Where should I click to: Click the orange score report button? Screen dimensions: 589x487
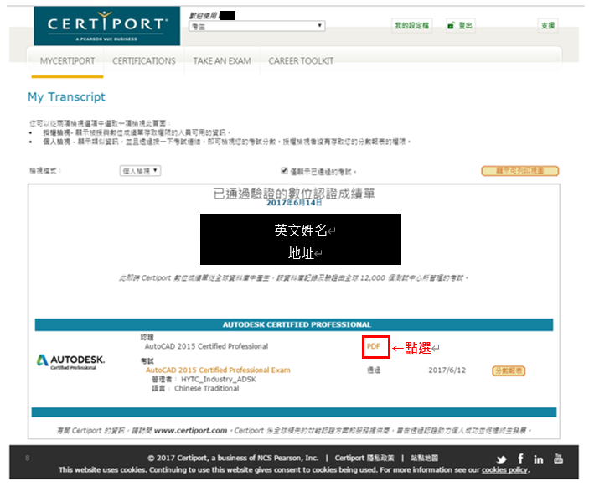click(x=509, y=371)
